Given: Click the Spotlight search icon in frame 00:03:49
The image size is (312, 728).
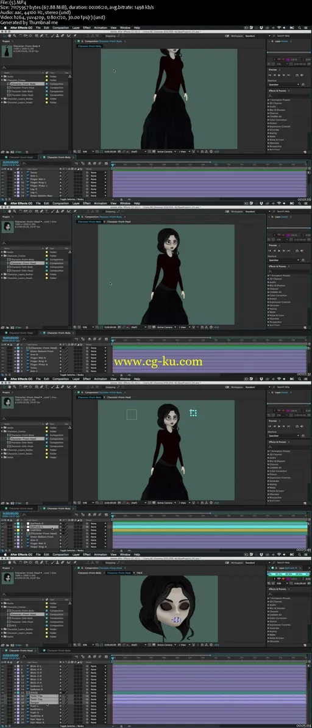Looking at the screenshot, I should pyautogui.click(x=299, y=379).
